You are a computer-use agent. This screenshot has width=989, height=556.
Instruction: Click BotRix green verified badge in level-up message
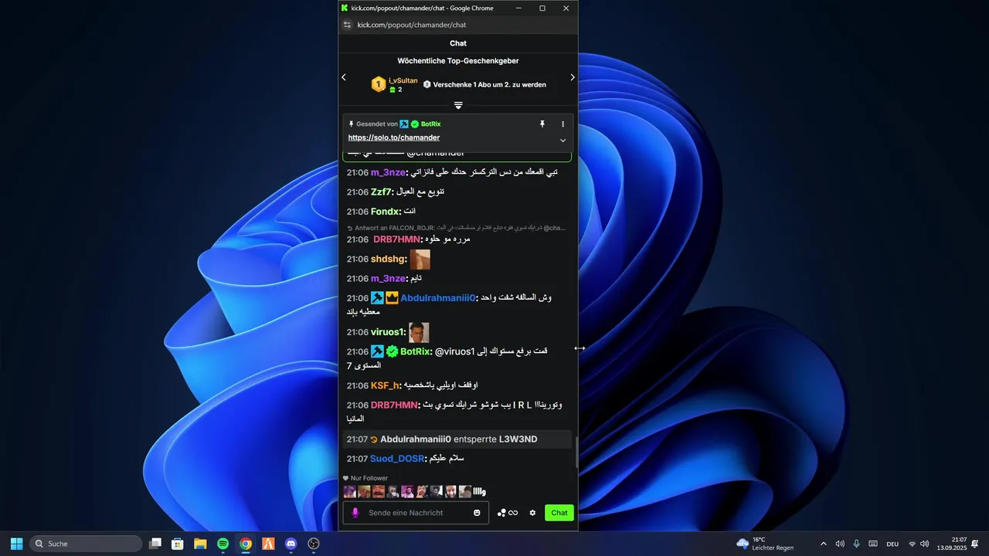coord(392,351)
